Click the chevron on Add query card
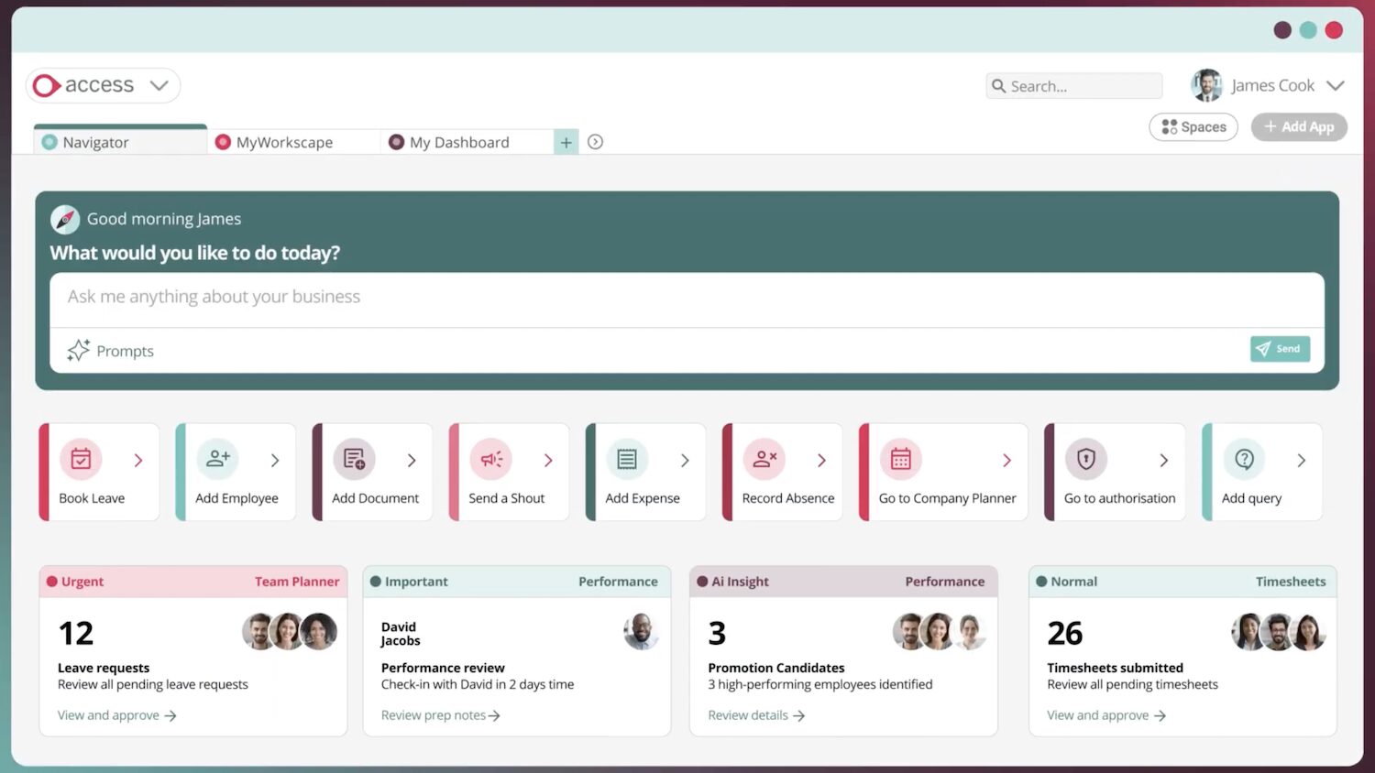Image resolution: width=1375 pixels, height=773 pixels. [1301, 461]
